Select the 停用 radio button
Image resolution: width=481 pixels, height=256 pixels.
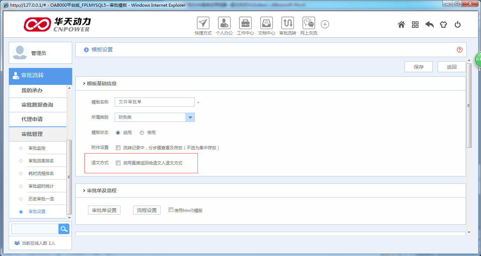pos(142,133)
